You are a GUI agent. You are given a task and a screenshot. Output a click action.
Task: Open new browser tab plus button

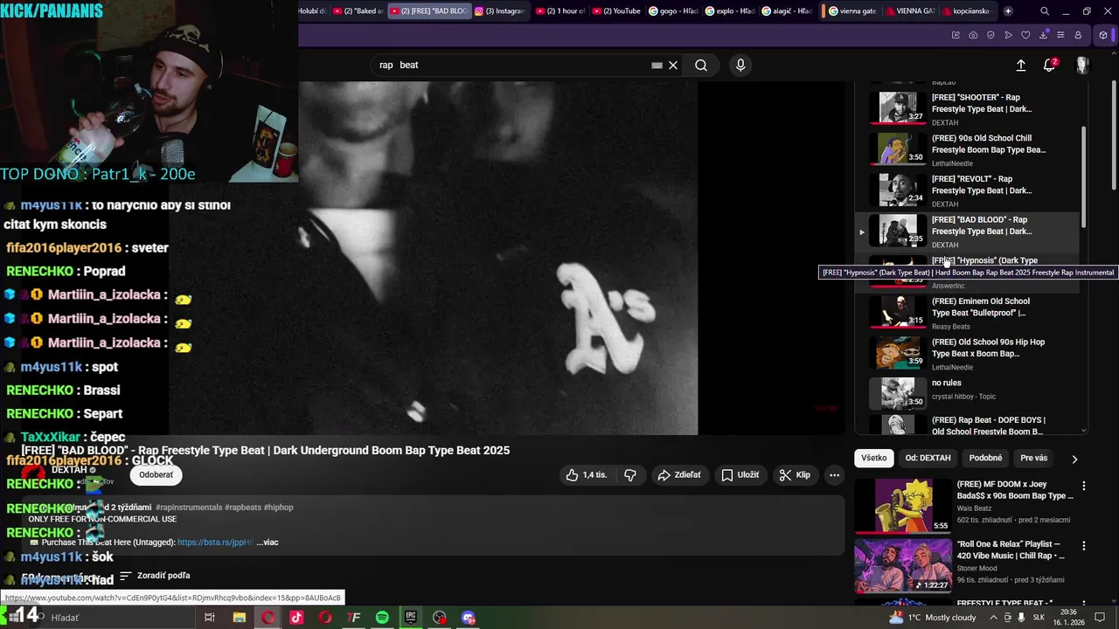pyautogui.click(x=1008, y=11)
